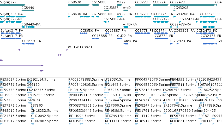Screen dimensions: 222x125
Task: Click the CG8773 gene label
Action: 141,2
